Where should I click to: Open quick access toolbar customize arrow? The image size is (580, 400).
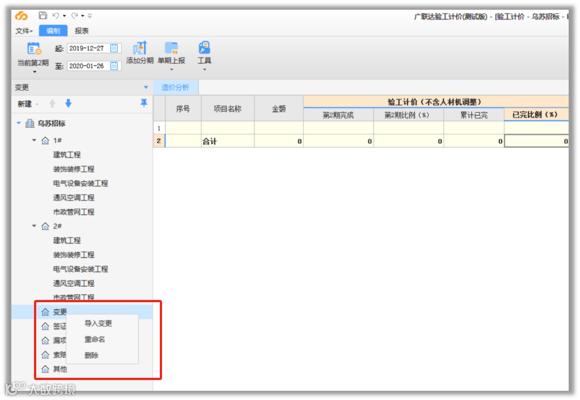pos(90,16)
